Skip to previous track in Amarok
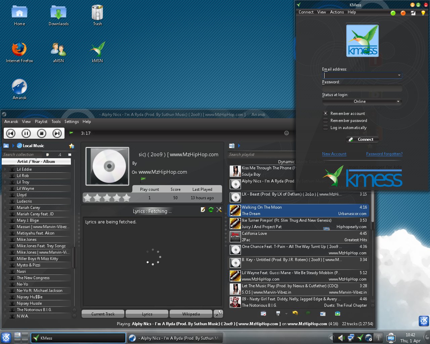Screen dimensions: 430x344 pyautogui.click(x=11, y=133)
